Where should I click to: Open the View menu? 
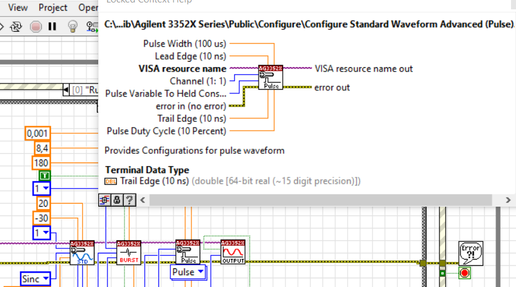[x=18, y=7]
